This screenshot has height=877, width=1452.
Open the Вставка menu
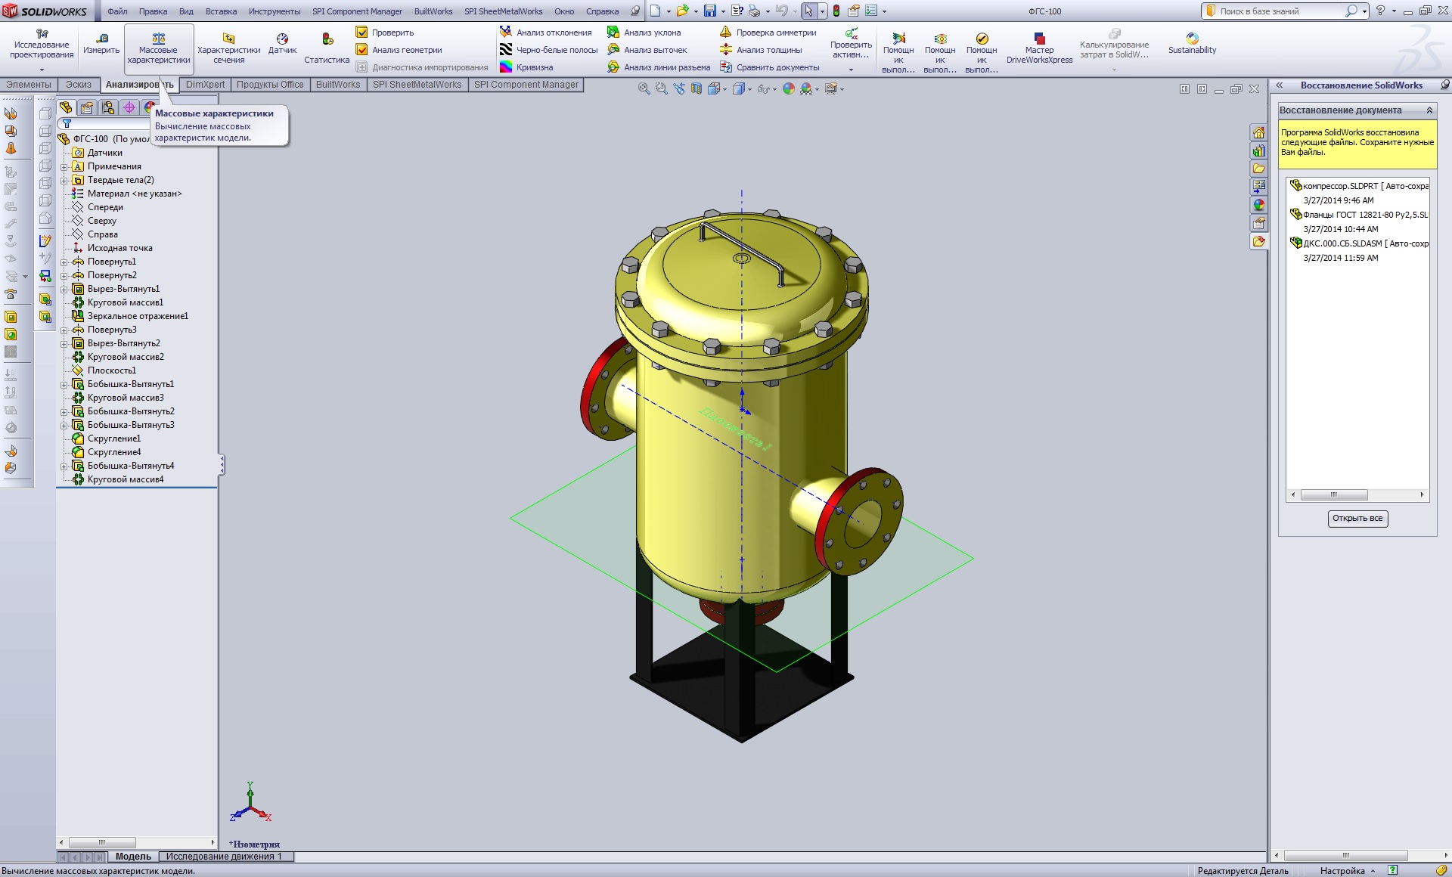(x=221, y=11)
